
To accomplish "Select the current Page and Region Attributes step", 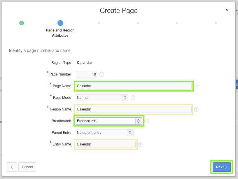I will coord(60,23).
